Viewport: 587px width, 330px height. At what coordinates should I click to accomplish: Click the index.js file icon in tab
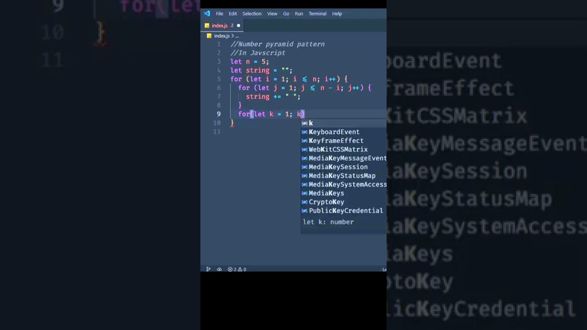coord(207,26)
